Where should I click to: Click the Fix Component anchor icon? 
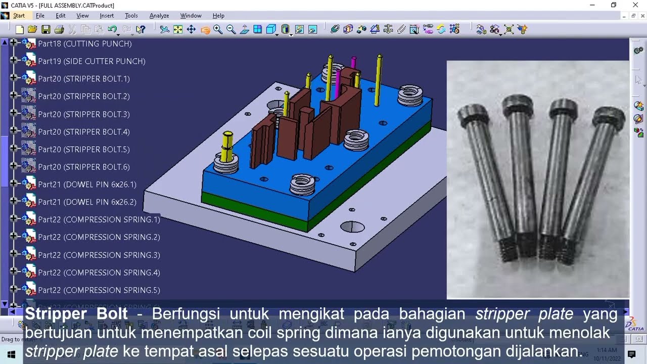[388, 30]
